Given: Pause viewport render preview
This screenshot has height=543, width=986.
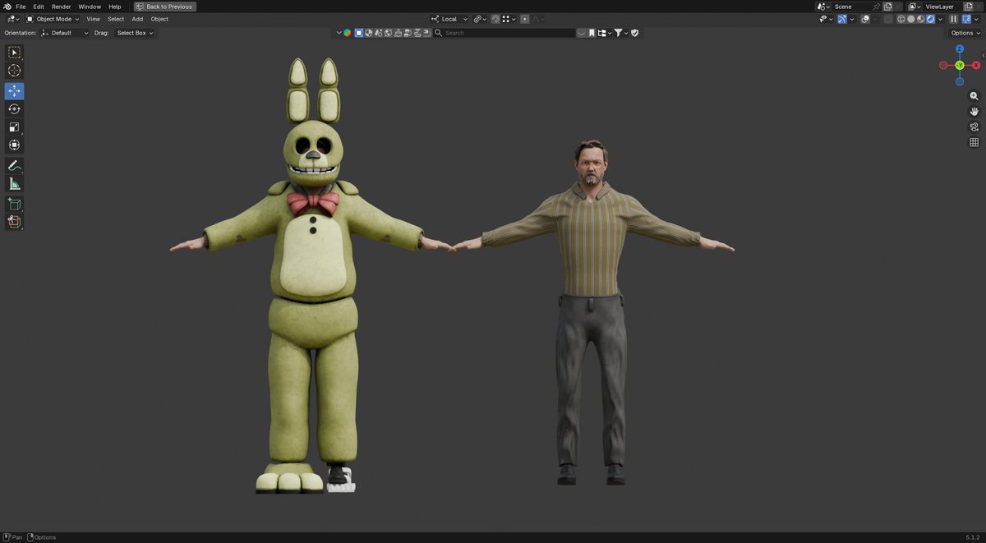Looking at the screenshot, I should [953, 19].
